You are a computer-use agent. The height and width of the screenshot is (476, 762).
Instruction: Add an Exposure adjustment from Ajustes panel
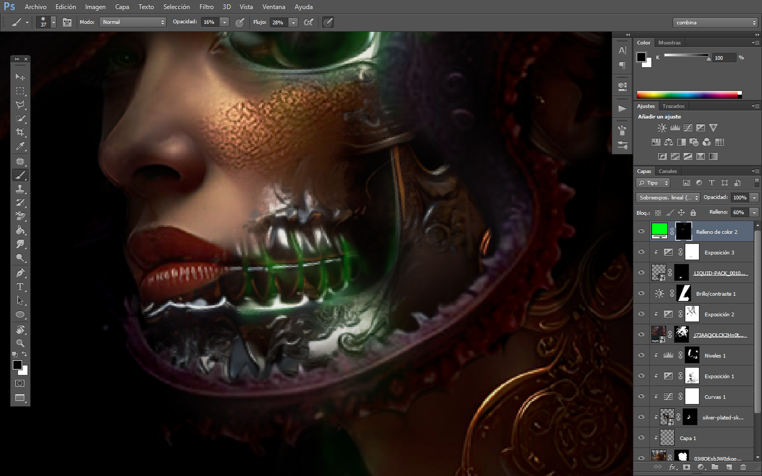pyautogui.click(x=701, y=127)
